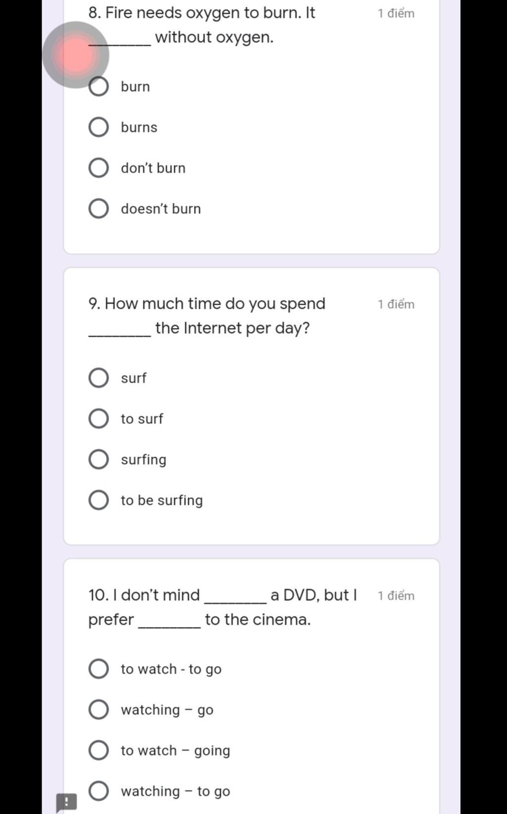
Task: Pick 'to be surfing' option
Action: [99, 500]
